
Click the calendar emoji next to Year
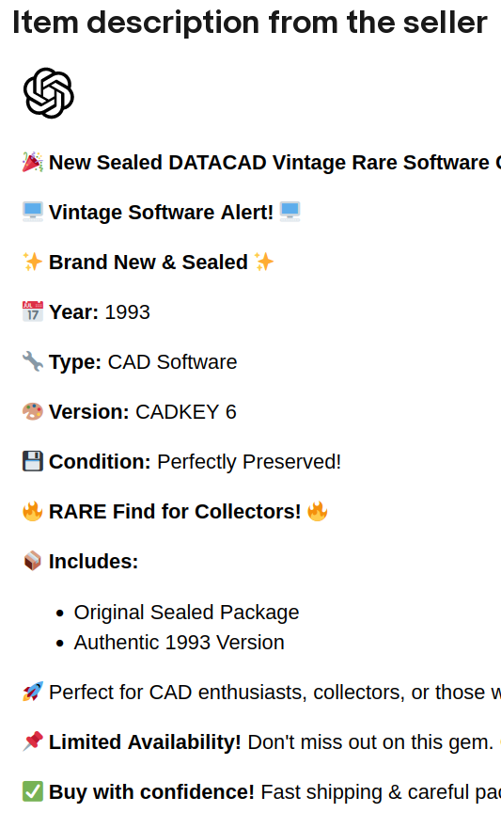click(33, 311)
